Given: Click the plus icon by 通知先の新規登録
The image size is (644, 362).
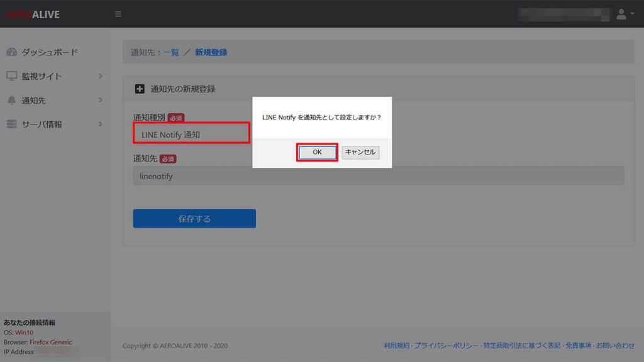Looking at the screenshot, I should 140,89.
